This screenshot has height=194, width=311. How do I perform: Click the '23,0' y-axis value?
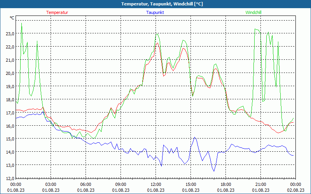[x=10, y=34]
